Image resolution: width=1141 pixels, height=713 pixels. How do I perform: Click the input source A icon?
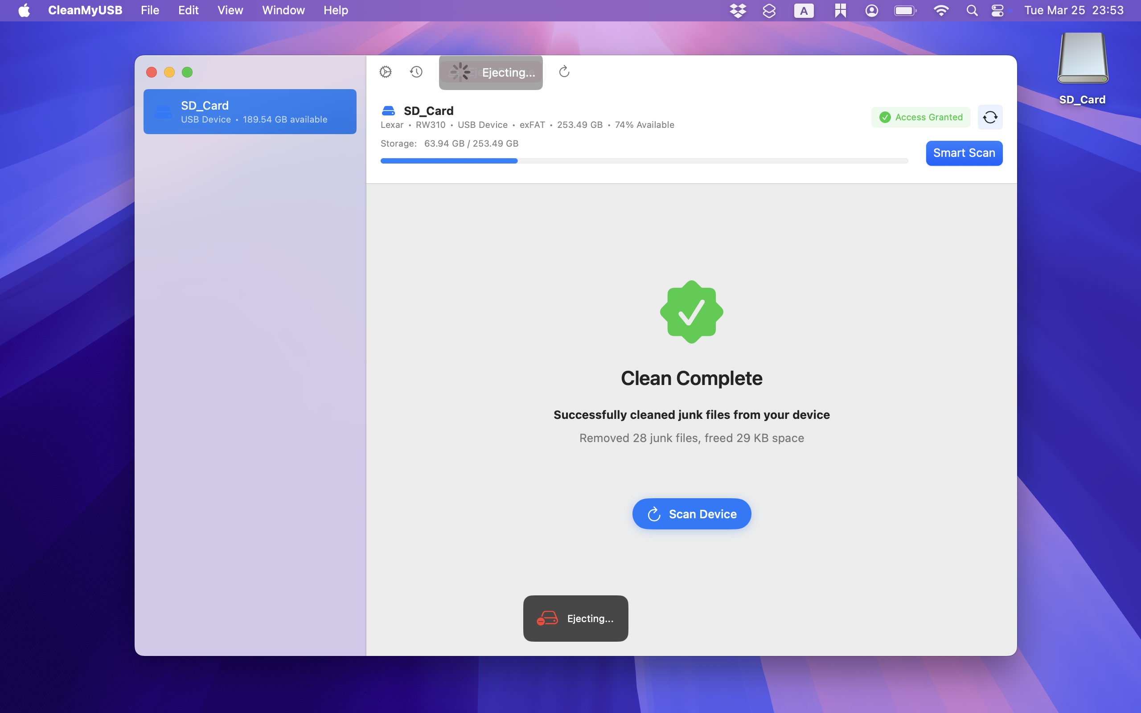coord(804,10)
